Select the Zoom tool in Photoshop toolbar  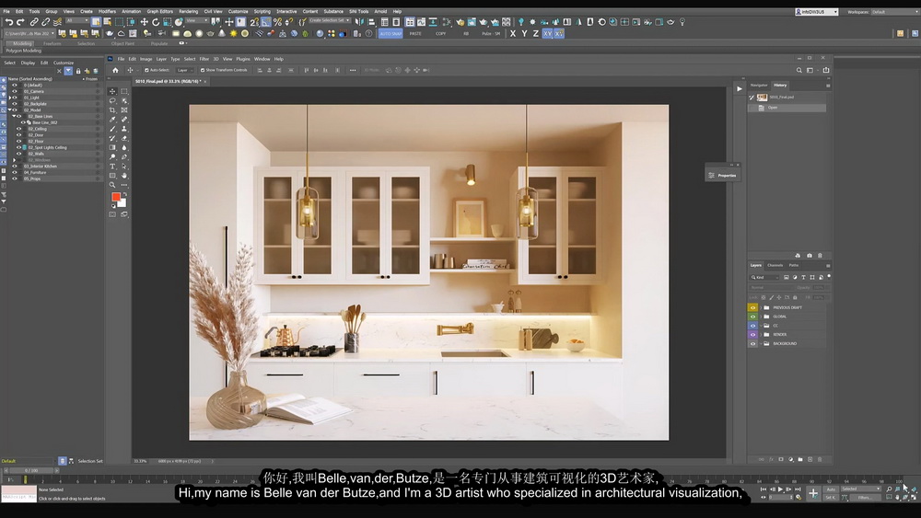click(x=112, y=185)
